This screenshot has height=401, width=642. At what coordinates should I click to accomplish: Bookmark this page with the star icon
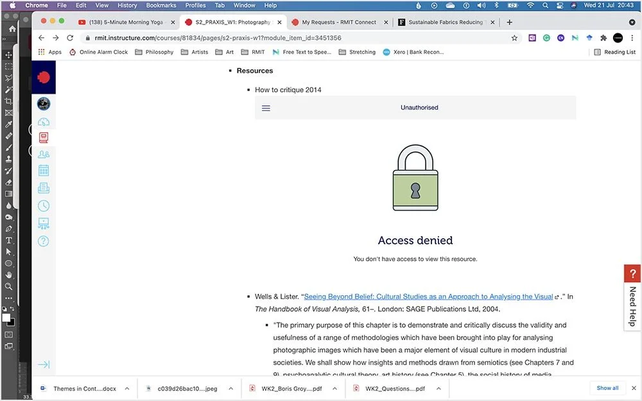pyautogui.click(x=514, y=38)
